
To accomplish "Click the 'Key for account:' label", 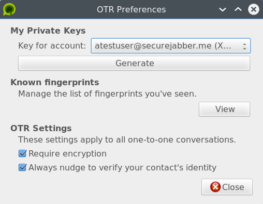I will click(x=52, y=46).
